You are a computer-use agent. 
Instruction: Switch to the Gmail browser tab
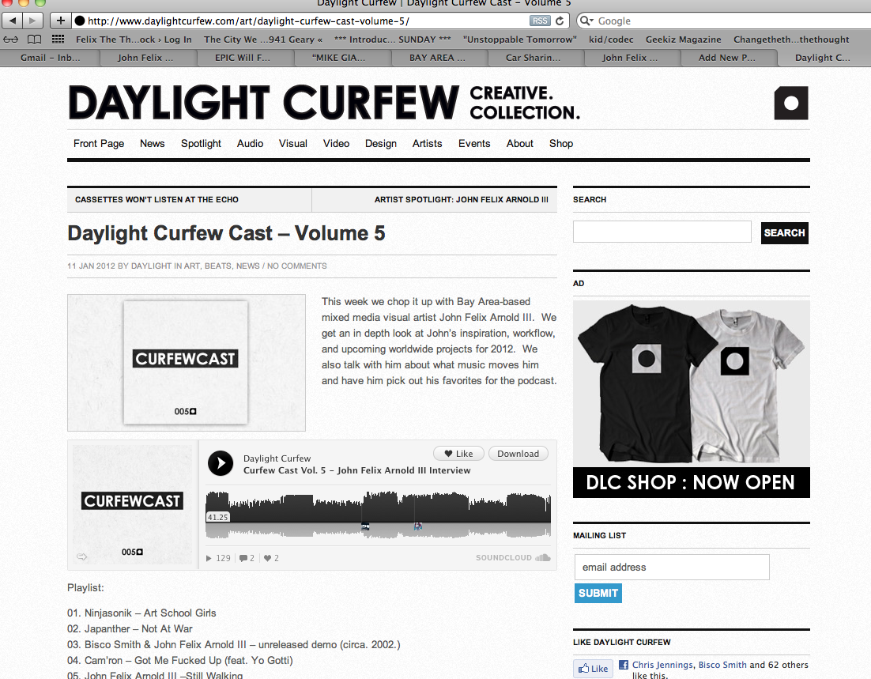(50, 58)
